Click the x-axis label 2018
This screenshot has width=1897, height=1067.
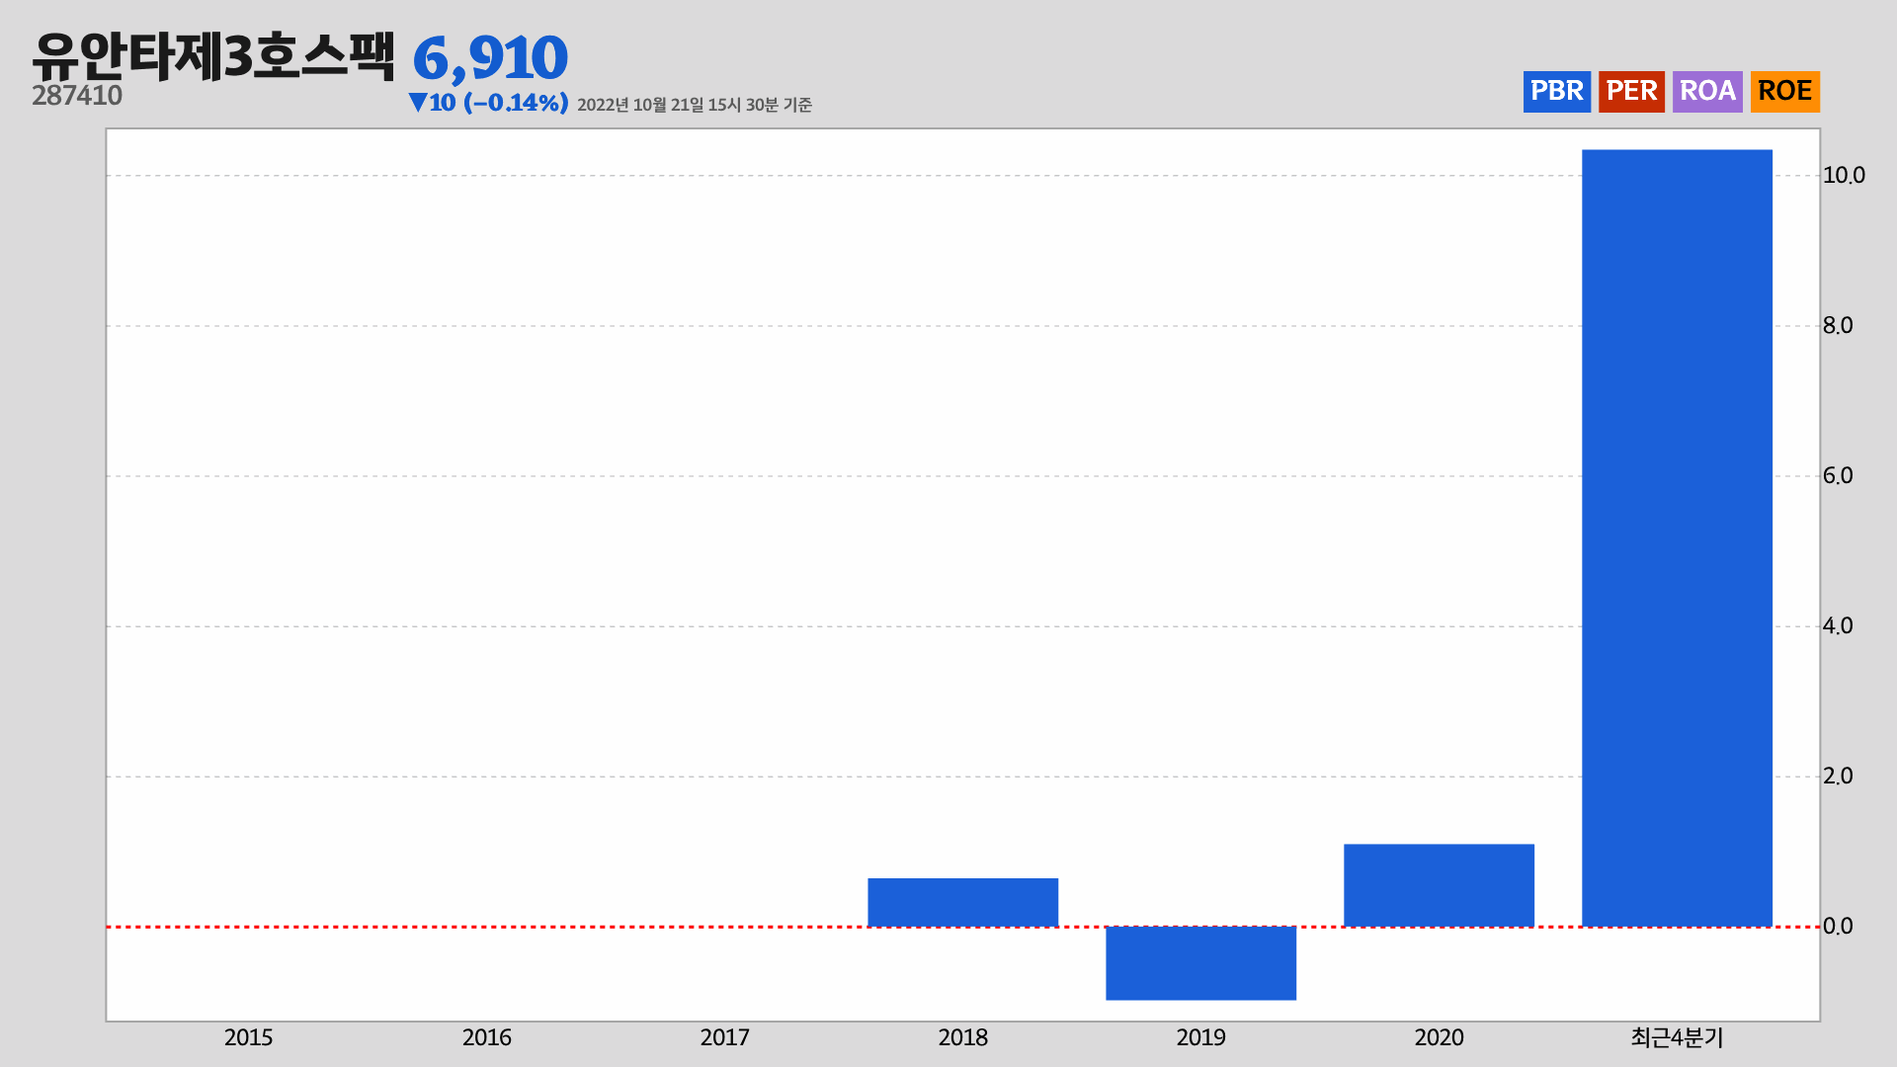tap(962, 1037)
